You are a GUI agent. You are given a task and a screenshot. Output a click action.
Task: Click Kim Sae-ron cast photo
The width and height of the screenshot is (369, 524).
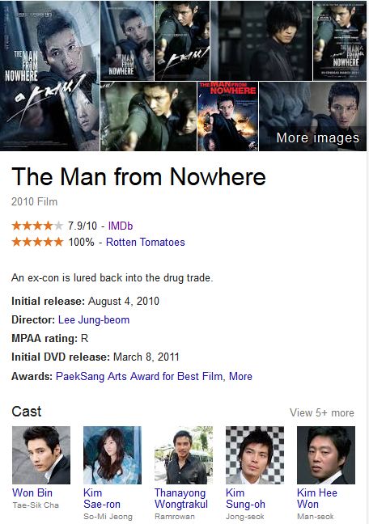(x=112, y=455)
